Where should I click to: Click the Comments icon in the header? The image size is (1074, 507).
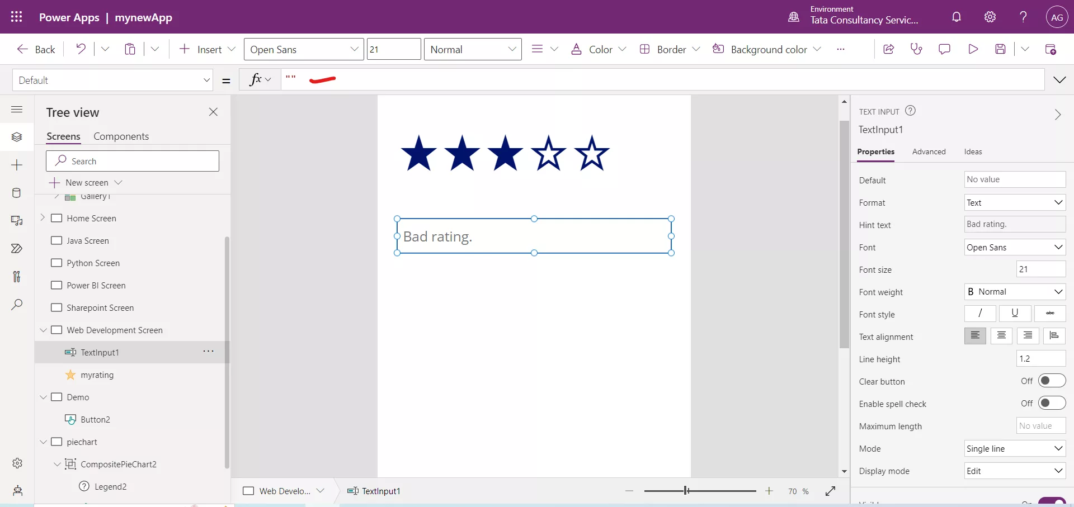(944, 49)
